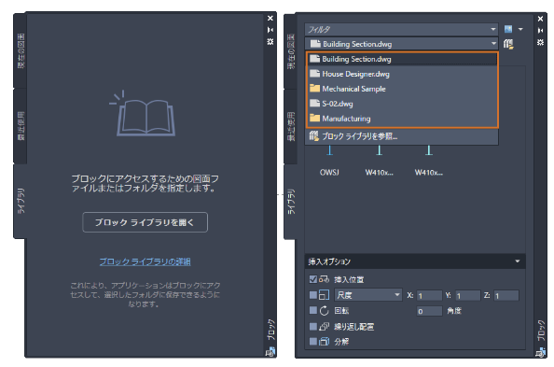Viewport: 554px width, 367px height.
Task: Open properties gear of left palette
Action: pyautogui.click(x=270, y=42)
